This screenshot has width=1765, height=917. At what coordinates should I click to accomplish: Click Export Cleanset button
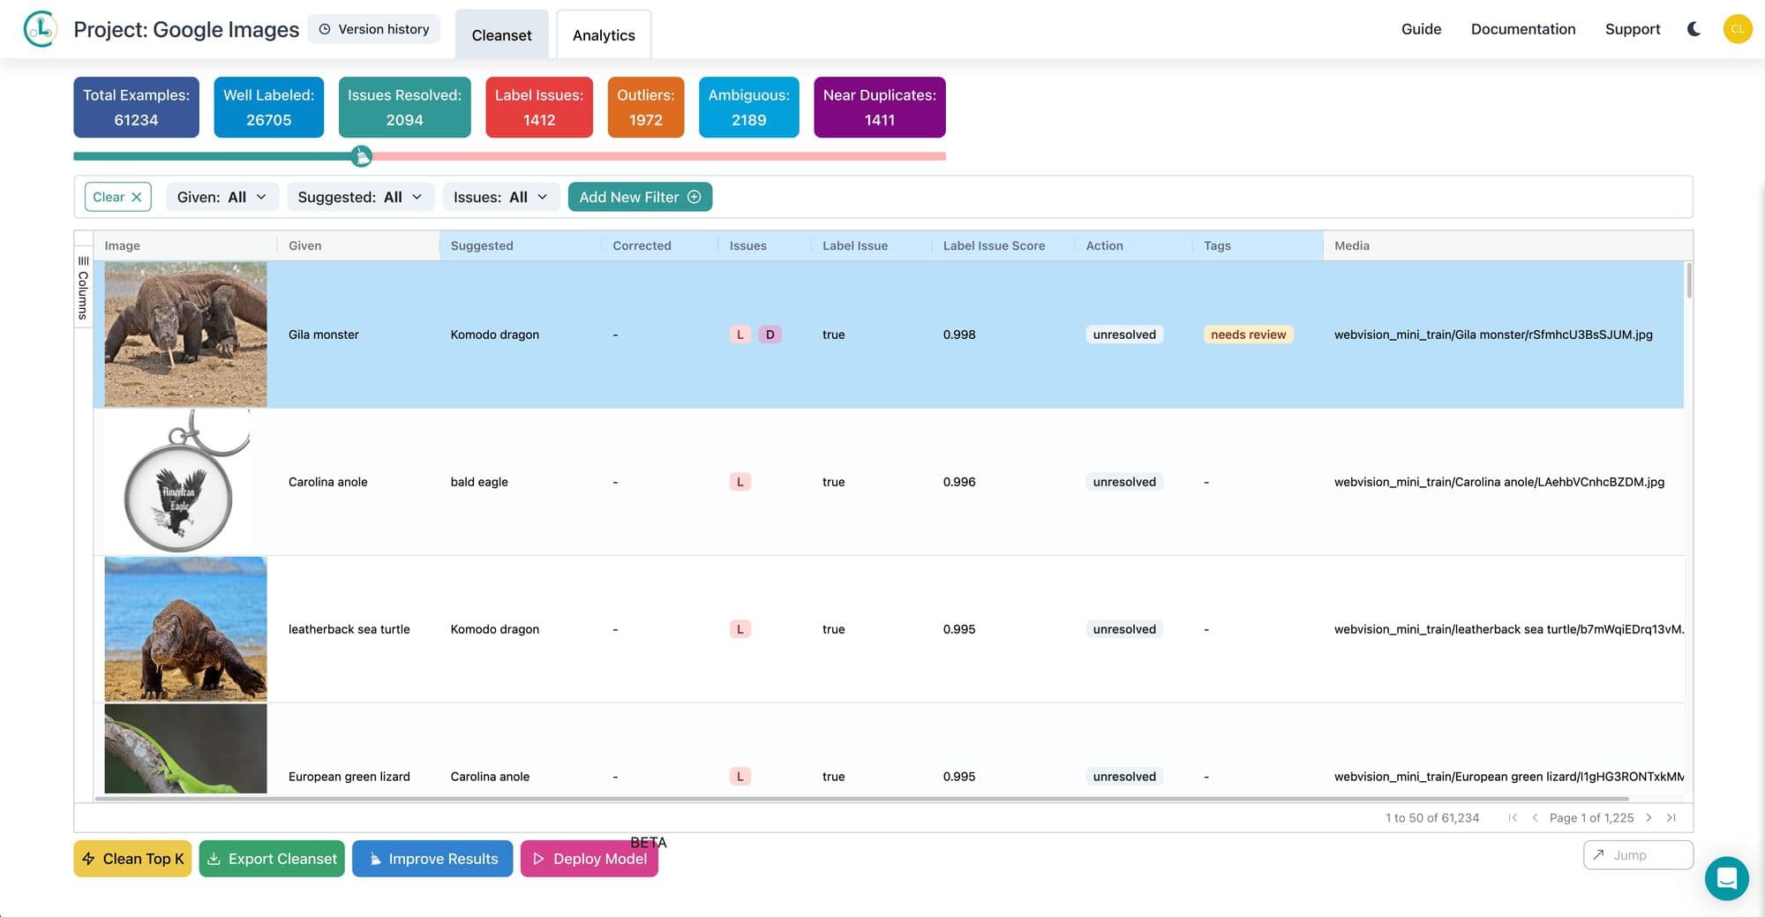click(272, 859)
